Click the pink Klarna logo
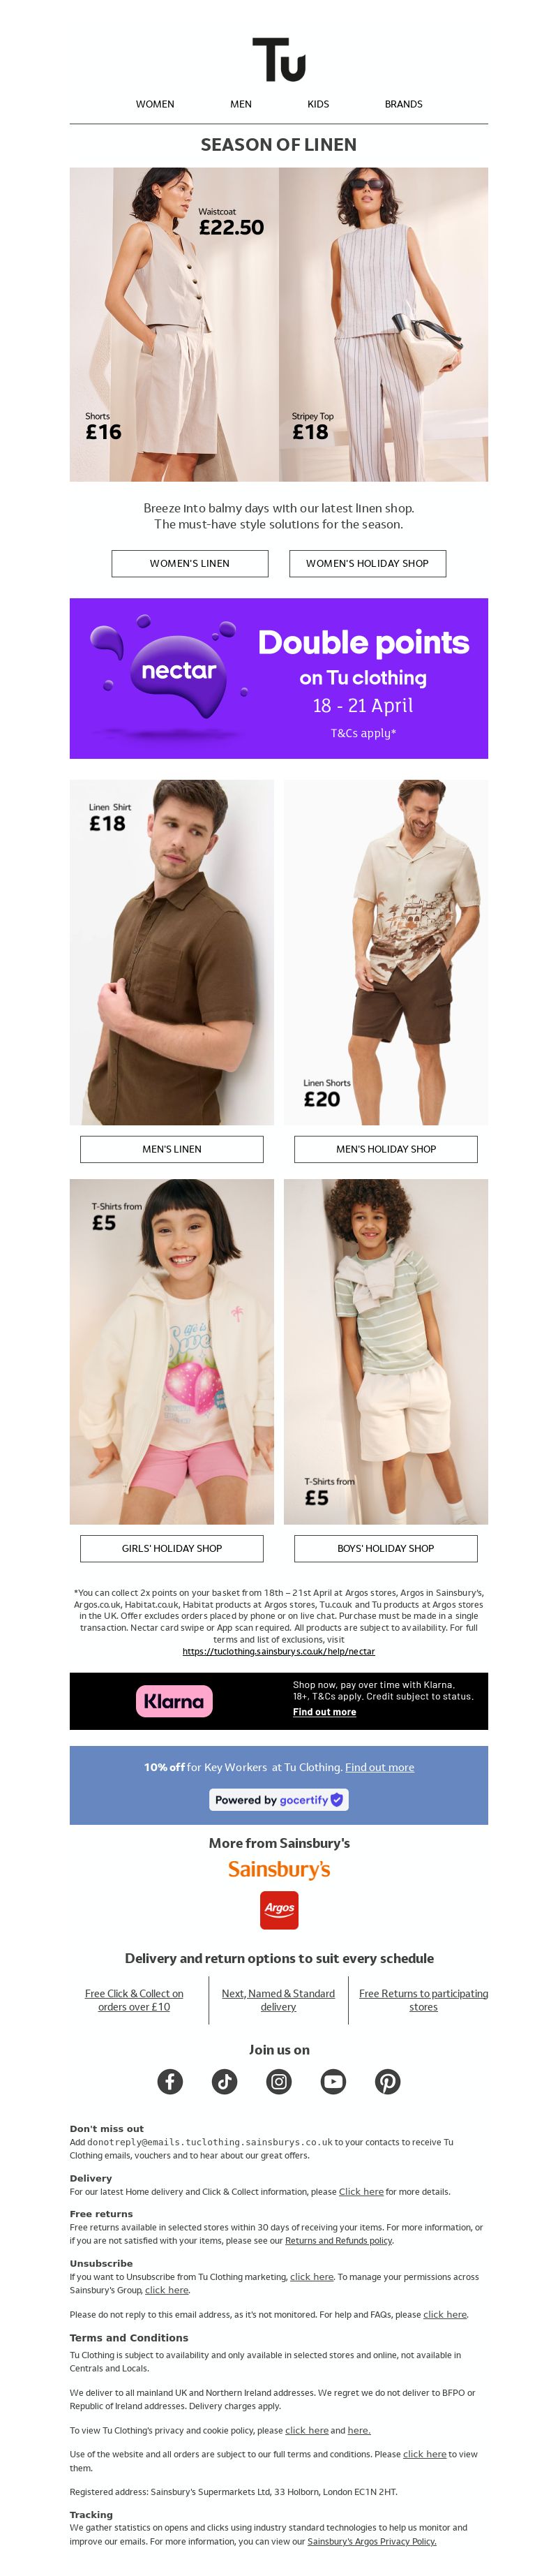This screenshot has width=558, height=2576. 174,1701
